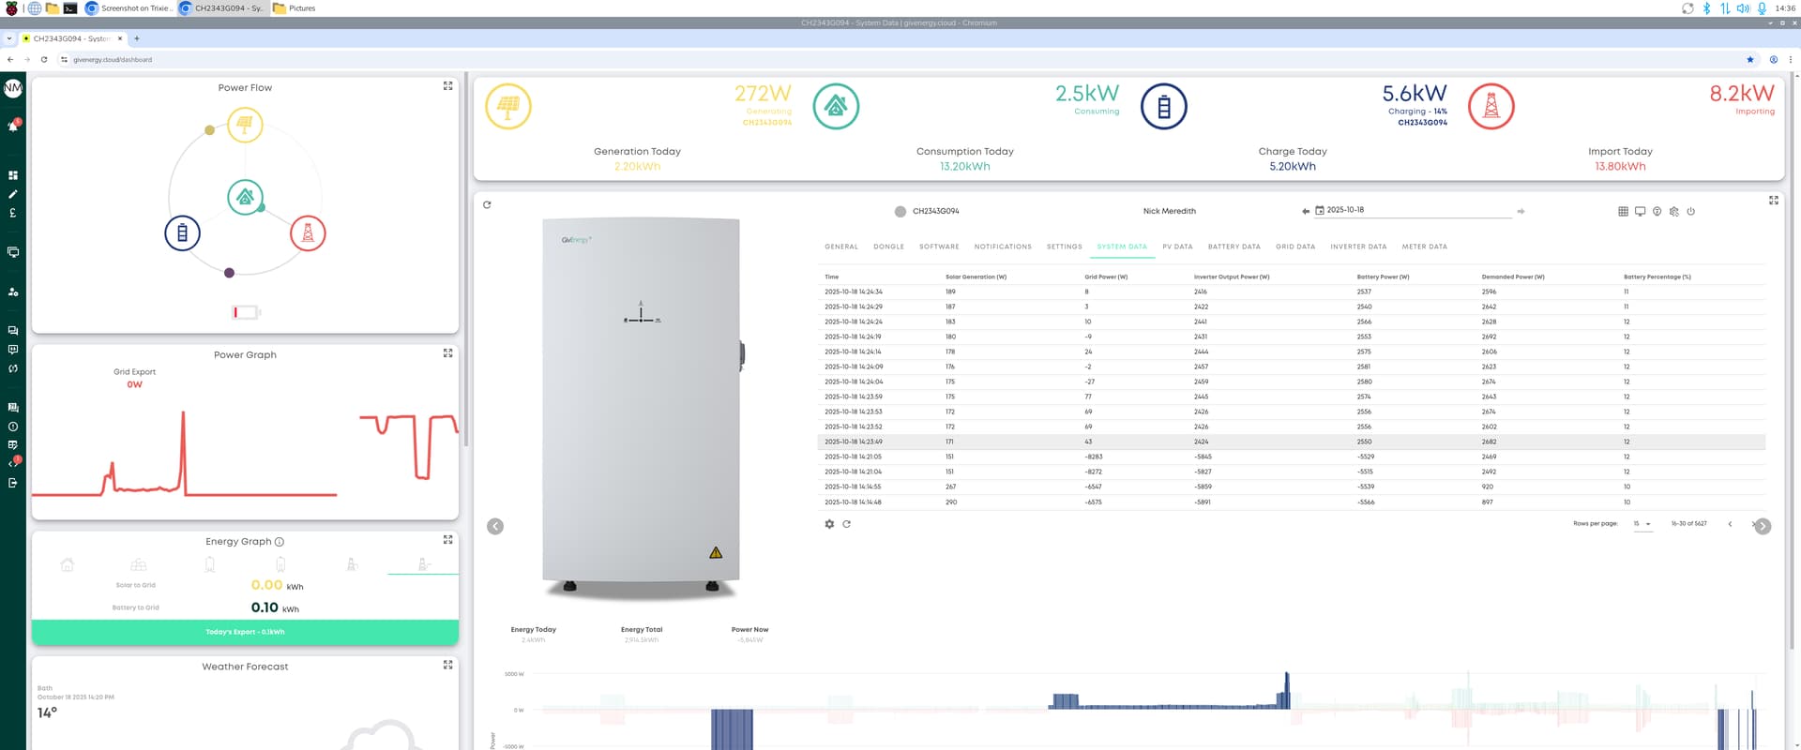The image size is (1801, 750).
Task: Click the battery icon in Power Flow circle
Action: click(x=182, y=232)
